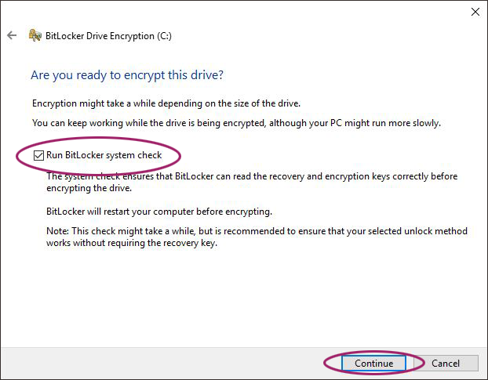Close the dialog with the X icon
The height and width of the screenshot is (380, 488).
coord(475,12)
